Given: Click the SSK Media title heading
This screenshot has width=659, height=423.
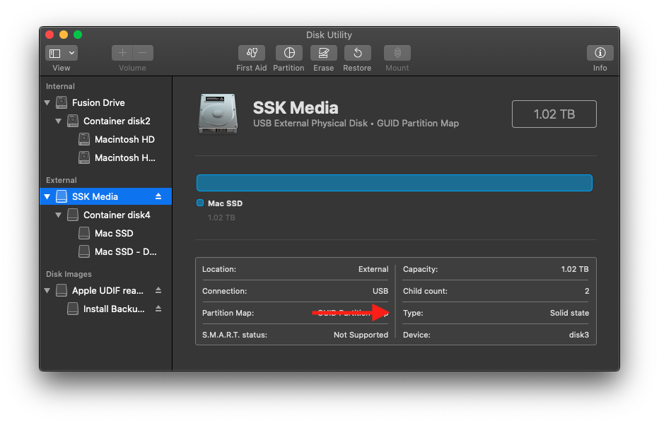Looking at the screenshot, I should [x=296, y=108].
